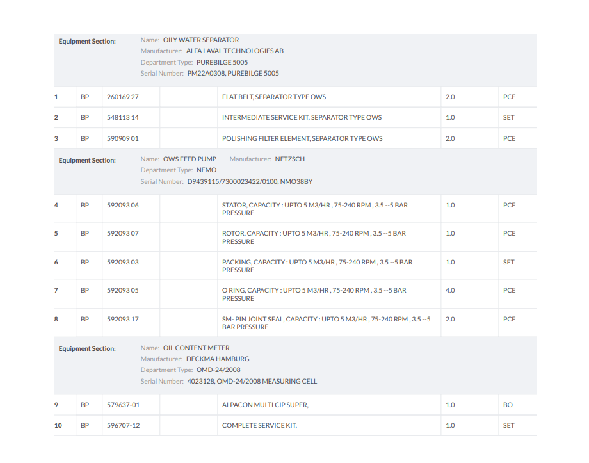Select the PACKING item description

(x=317, y=266)
